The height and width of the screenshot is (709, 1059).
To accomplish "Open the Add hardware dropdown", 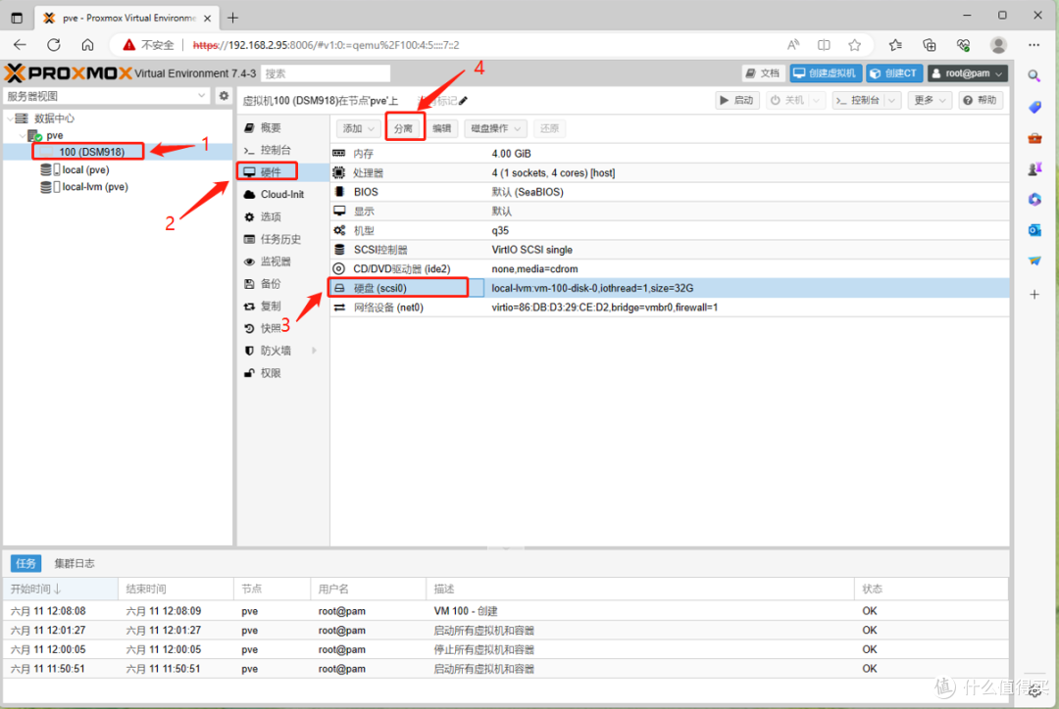I will coord(358,128).
